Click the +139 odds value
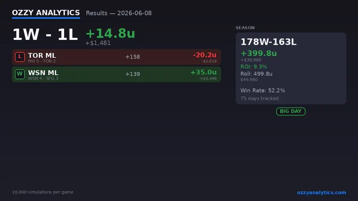Screen dimensions: 358x201 (133, 74)
